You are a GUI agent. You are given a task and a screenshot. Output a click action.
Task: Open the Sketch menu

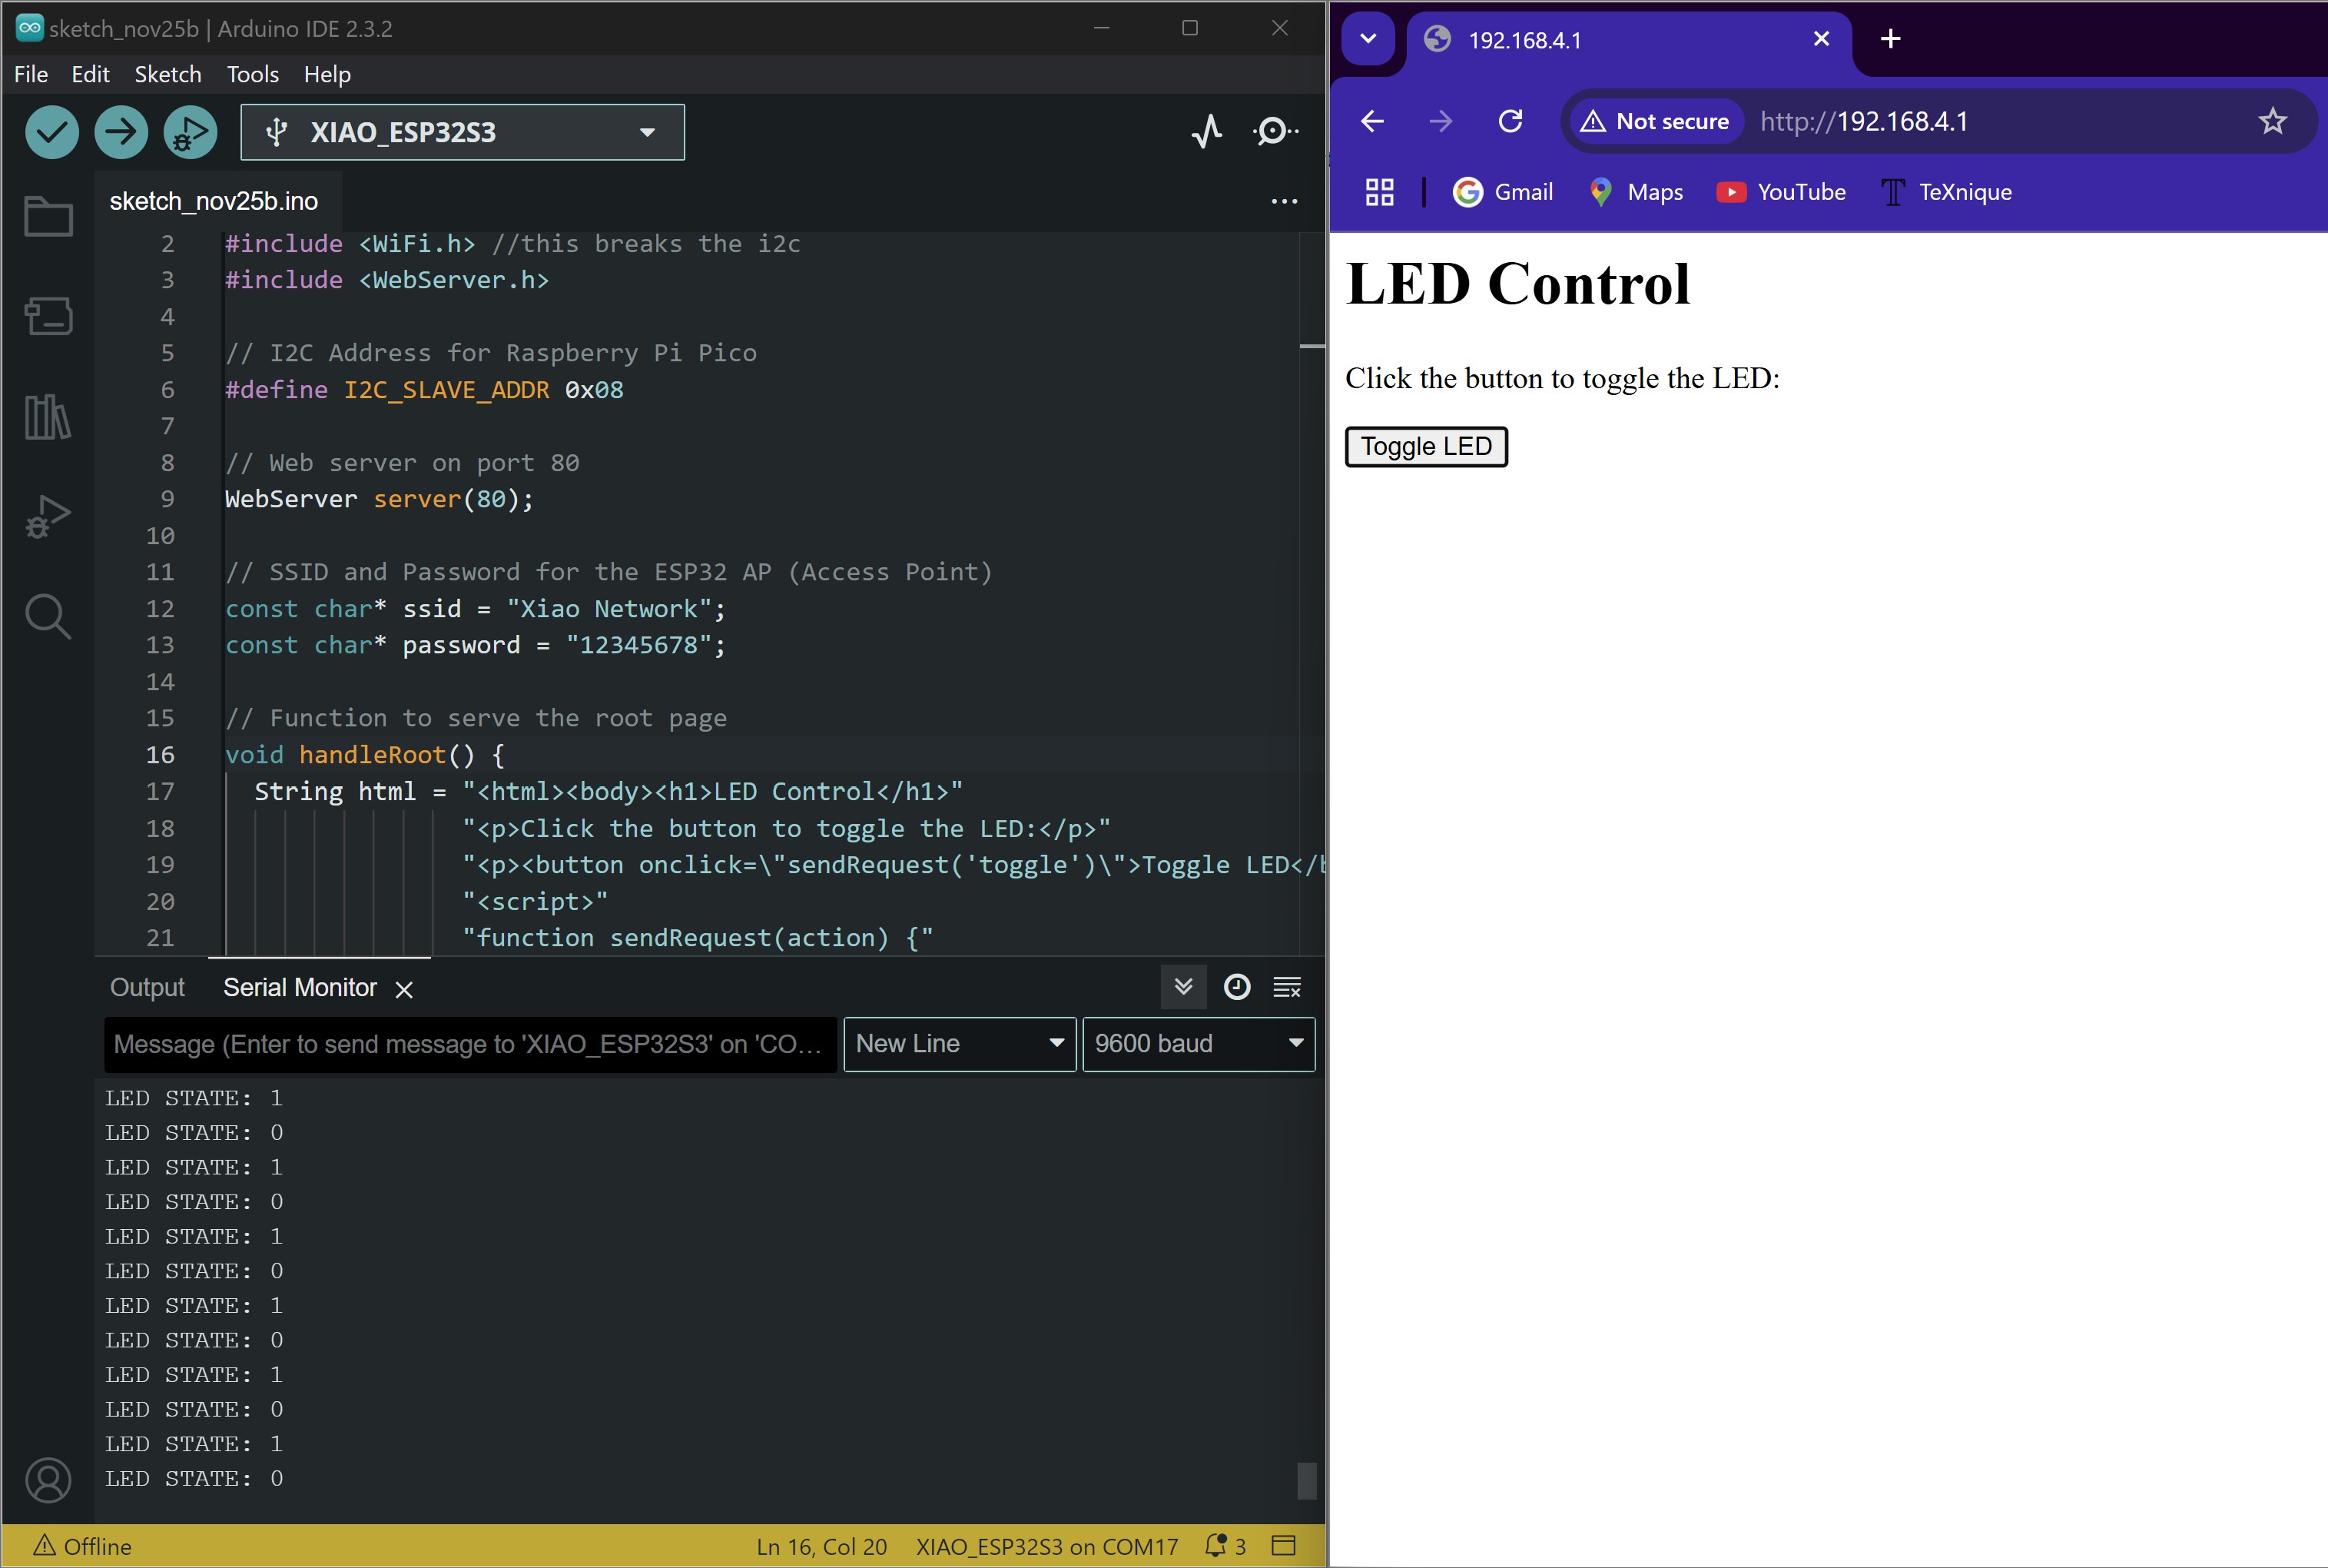pos(168,74)
